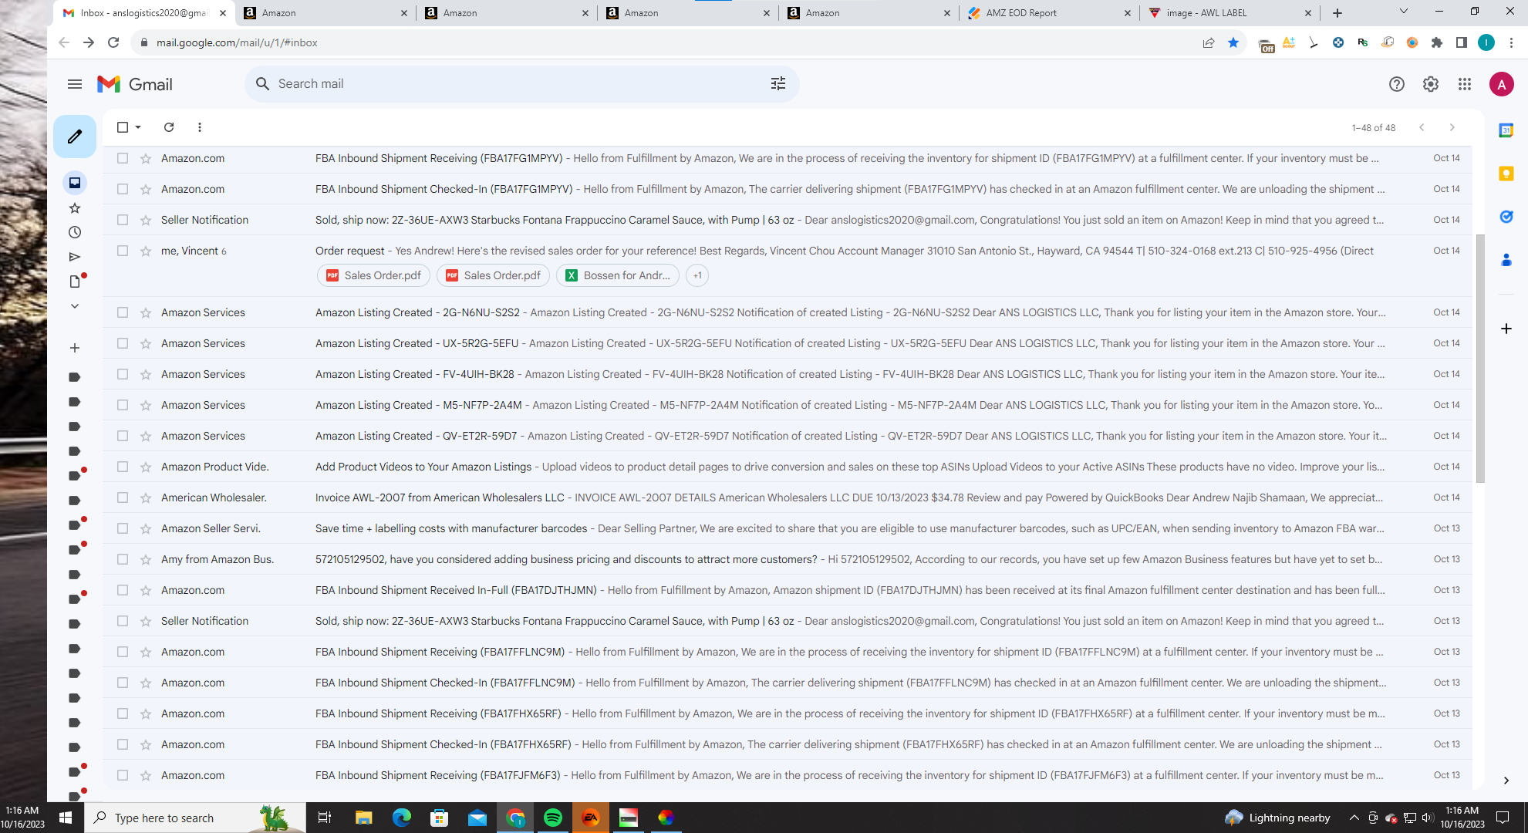The height and width of the screenshot is (833, 1528).
Task: Click the Search mail field
Action: (521, 83)
